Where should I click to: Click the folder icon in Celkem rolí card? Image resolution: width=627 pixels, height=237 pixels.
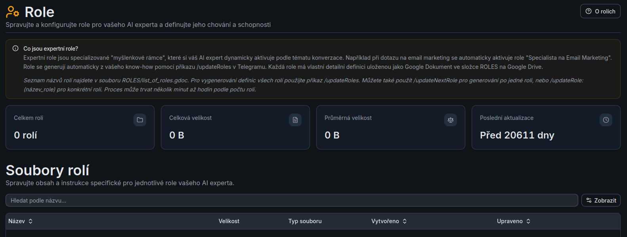pos(140,120)
